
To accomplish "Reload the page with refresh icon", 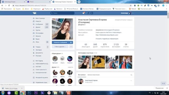I will pos(9,6).
